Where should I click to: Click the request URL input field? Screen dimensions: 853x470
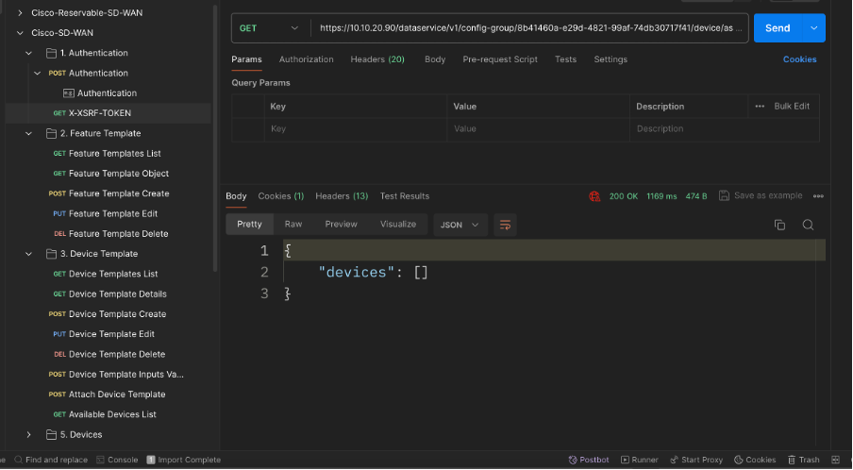click(531, 28)
